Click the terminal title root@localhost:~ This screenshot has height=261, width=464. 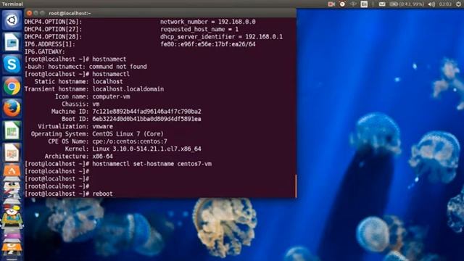[x=70, y=13]
